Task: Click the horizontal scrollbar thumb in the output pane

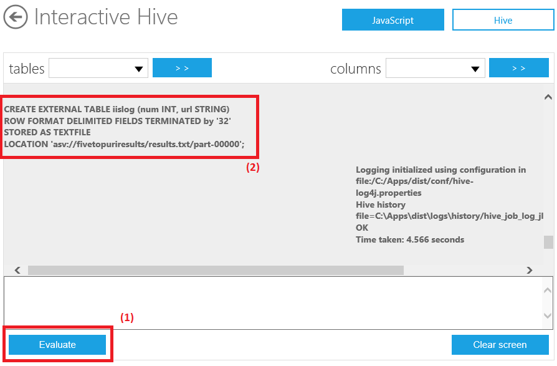Action: click(216, 271)
